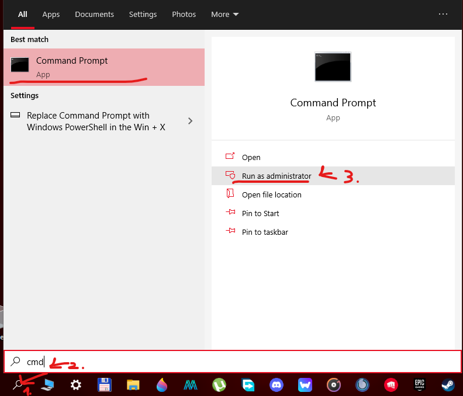
Task: Expand the Replace Command Prompt setting chevron
Action: [x=191, y=121]
